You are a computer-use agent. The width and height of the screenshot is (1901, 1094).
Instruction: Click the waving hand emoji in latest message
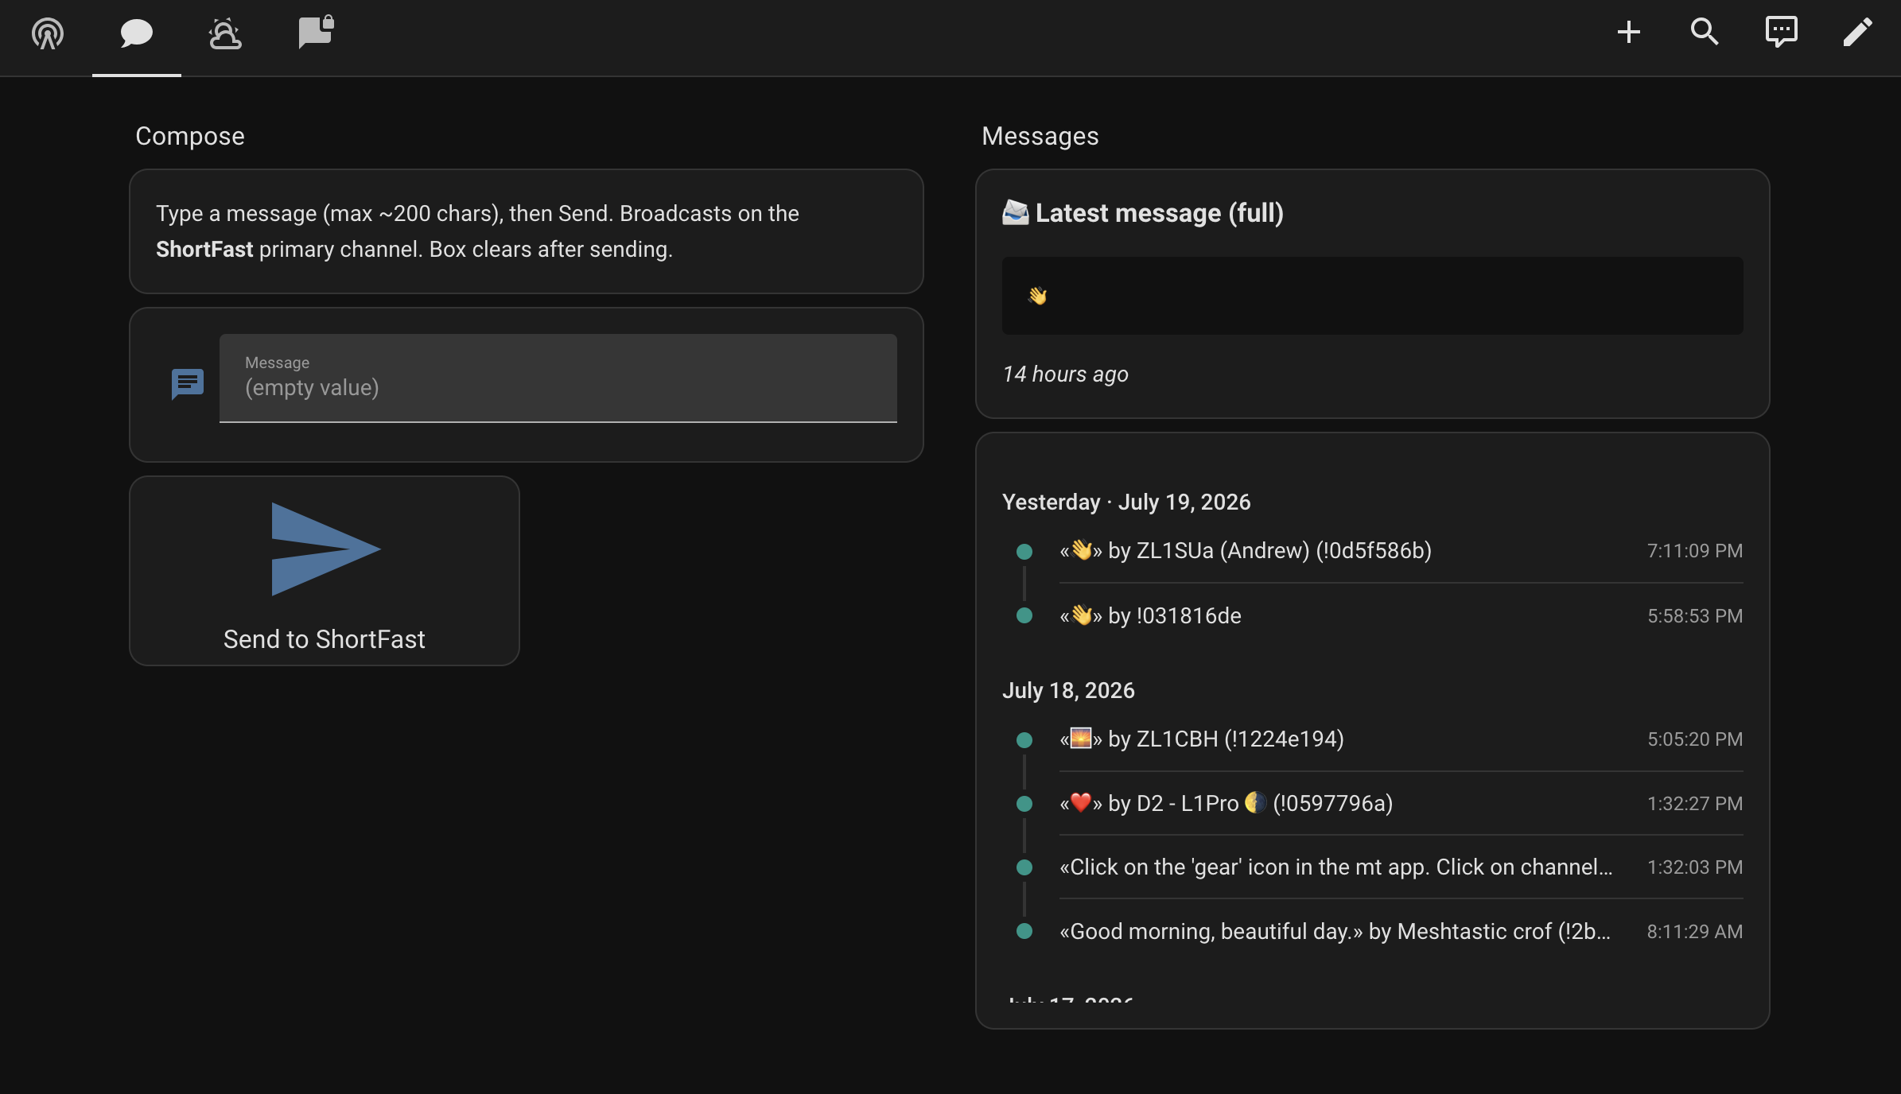pyautogui.click(x=1037, y=296)
